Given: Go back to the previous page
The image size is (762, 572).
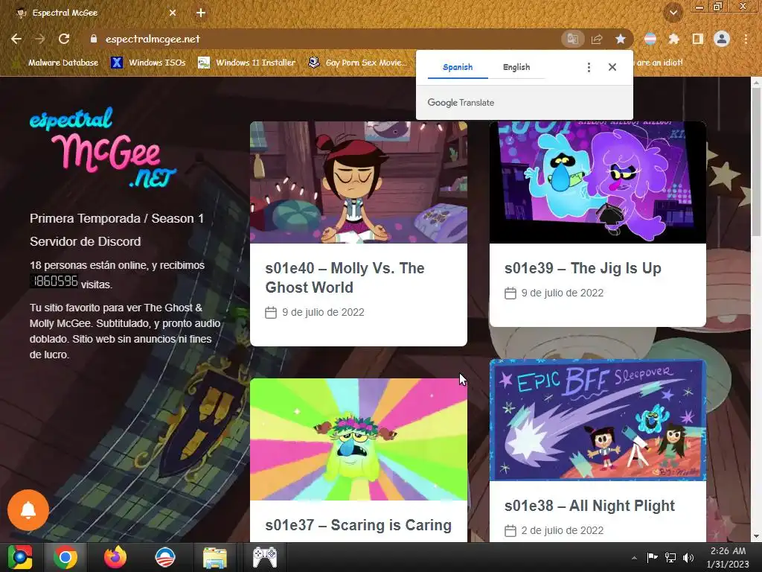Looking at the screenshot, I should tap(16, 39).
